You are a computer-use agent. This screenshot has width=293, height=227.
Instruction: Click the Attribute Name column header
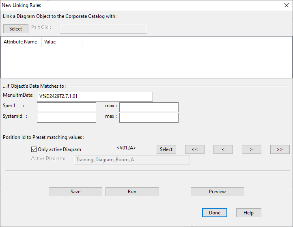(21, 42)
